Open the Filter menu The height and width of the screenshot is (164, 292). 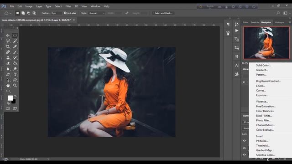pos(68,6)
